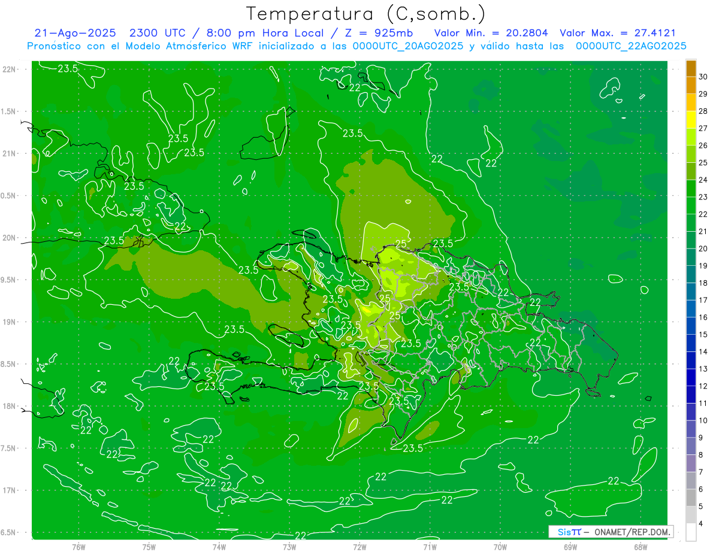Click the white swatch below colorbar label 4
719x555 pixels.
[x=691, y=532]
